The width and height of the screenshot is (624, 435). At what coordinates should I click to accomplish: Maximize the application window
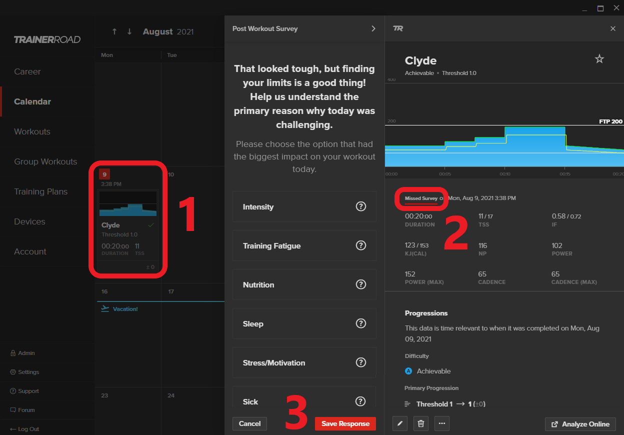point(600,8)
